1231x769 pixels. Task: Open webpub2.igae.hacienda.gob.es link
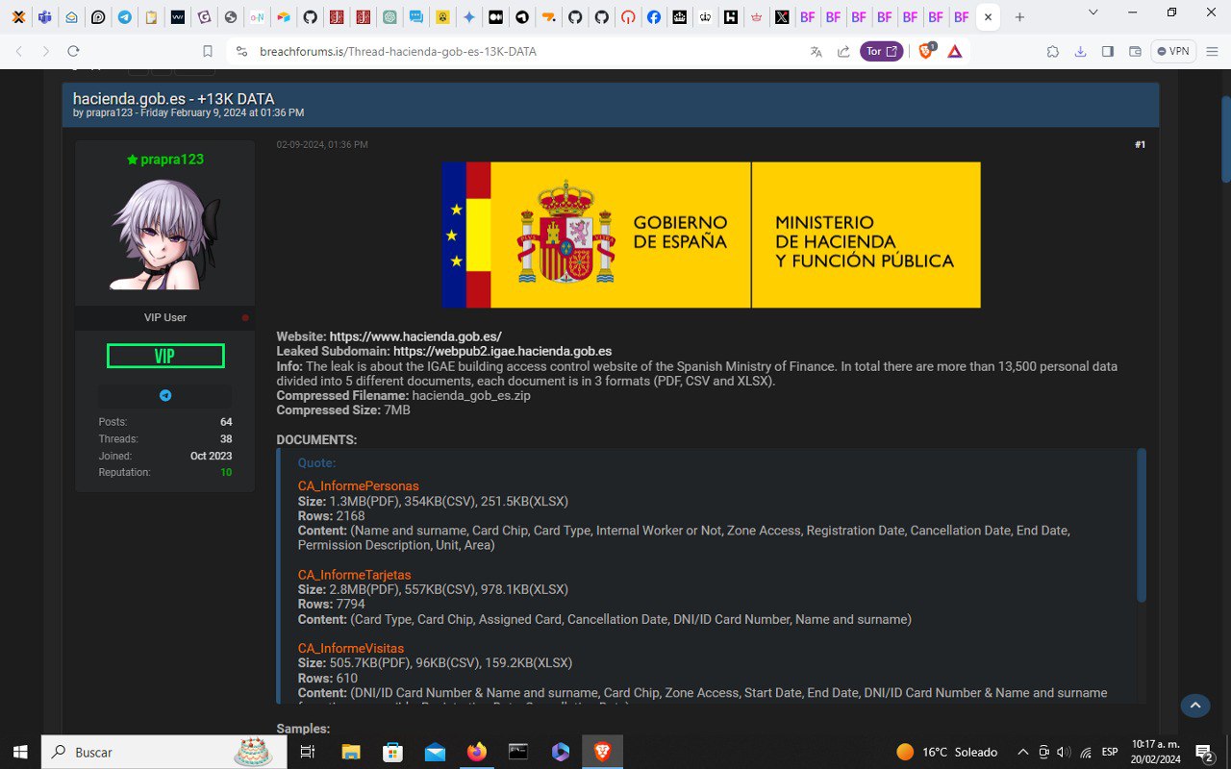(502, 351)
